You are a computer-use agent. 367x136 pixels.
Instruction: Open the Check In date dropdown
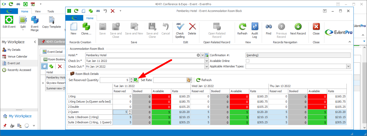point(207,61)
